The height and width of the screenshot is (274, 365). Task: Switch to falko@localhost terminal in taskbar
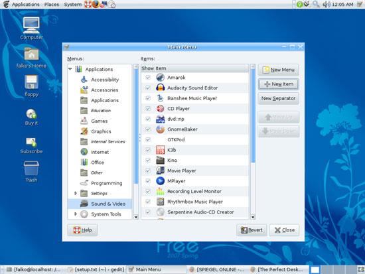coord(33,269)
